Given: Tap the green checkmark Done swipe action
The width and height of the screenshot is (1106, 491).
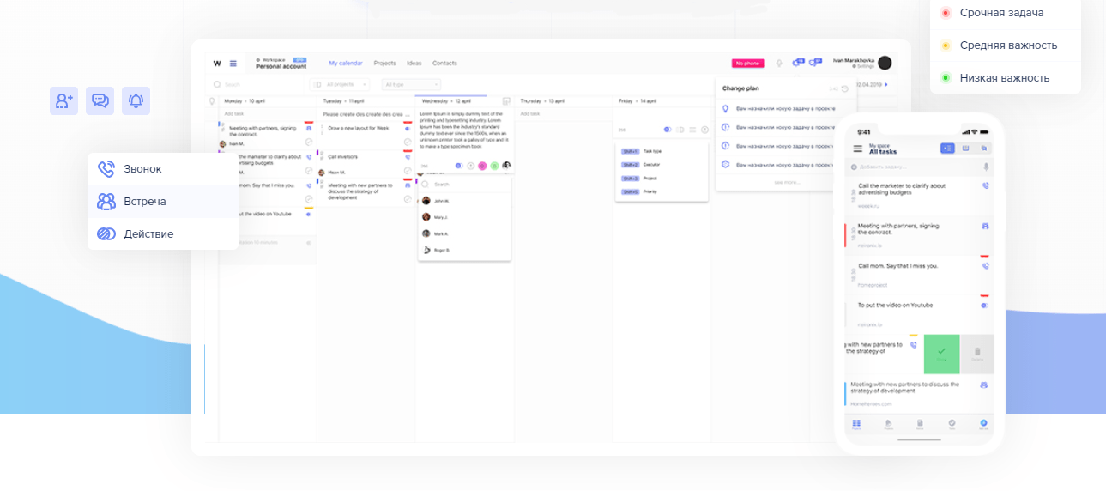Looking at the screenshot, I should pyautogui.click(x=941, y=353).
